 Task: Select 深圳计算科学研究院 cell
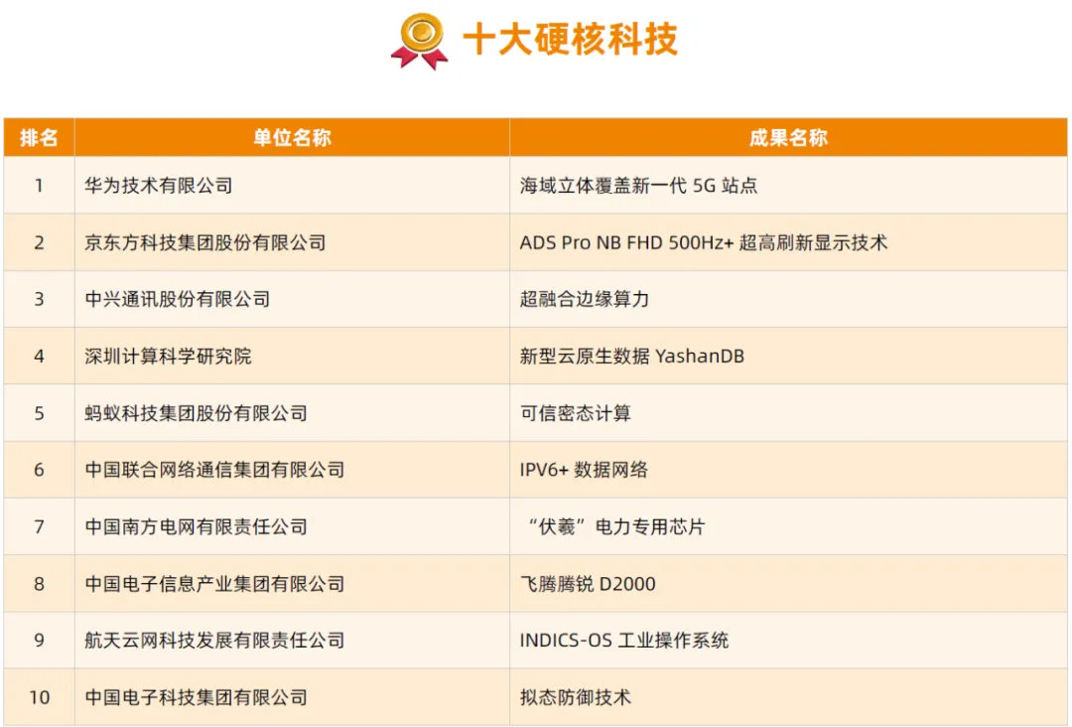click(292, 356)
